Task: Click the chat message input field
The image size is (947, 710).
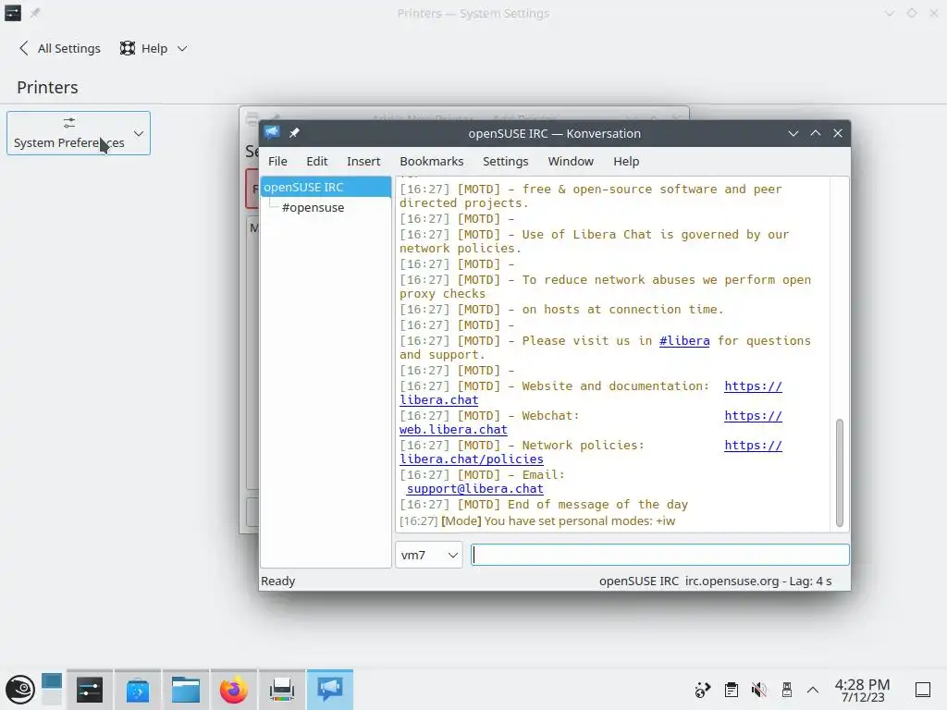Action: click(660, 555)
